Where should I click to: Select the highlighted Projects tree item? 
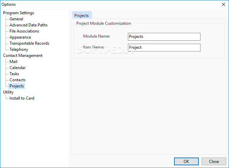click(x=17, y=86)
